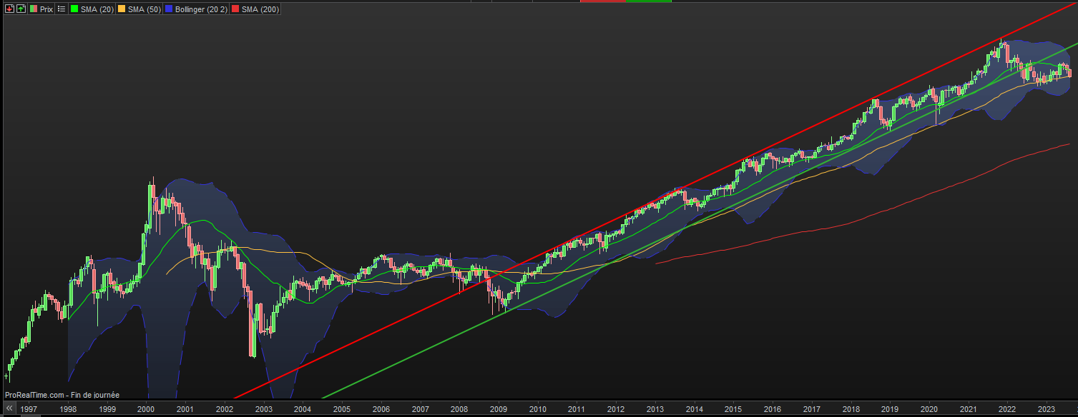Click the 1997 label on the time axis
Viewport: 1078px width, 417px height.
coord(29,410)
